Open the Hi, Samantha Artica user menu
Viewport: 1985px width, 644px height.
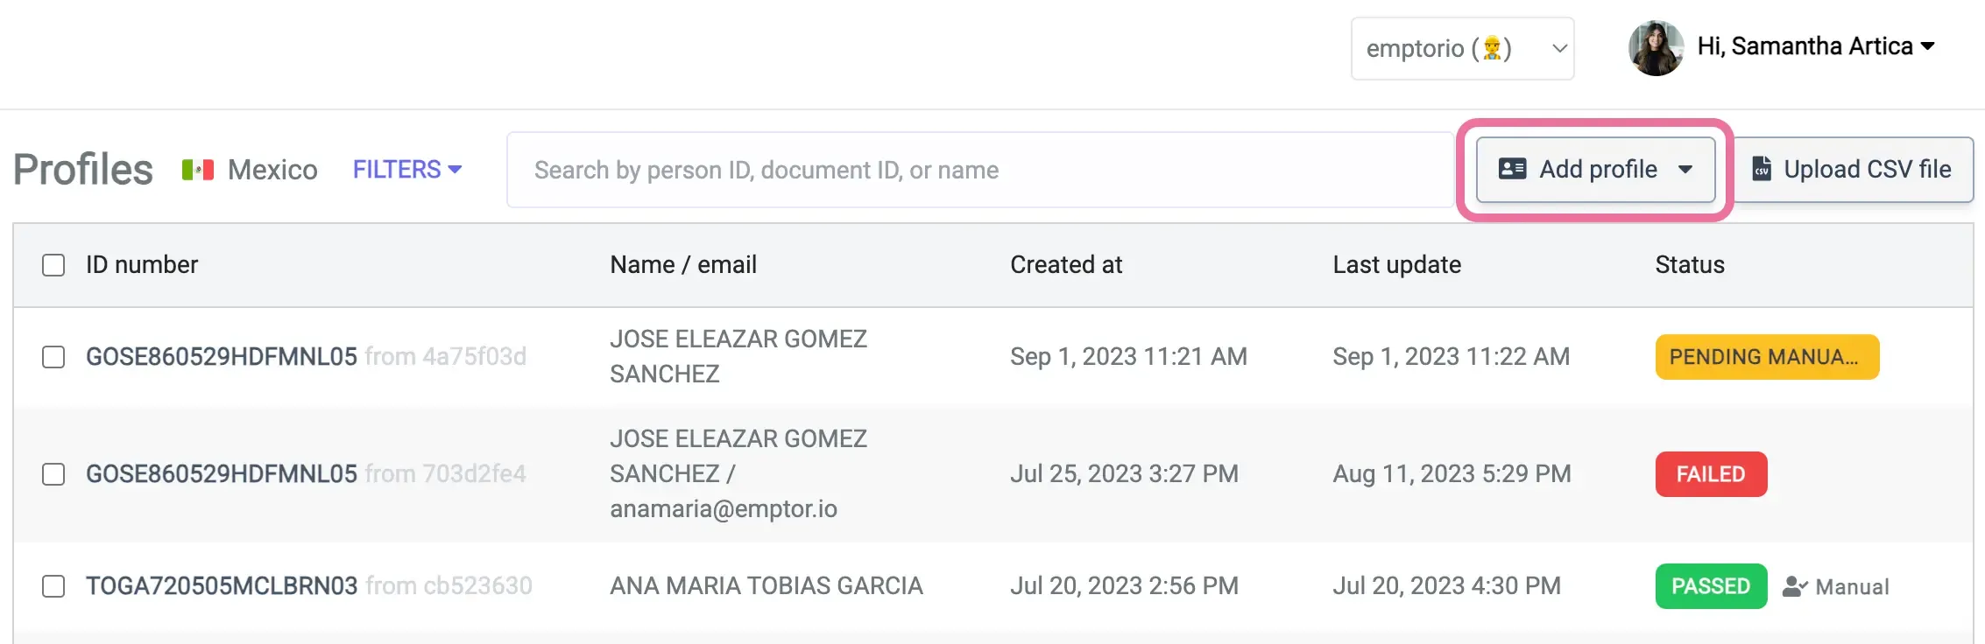(x=1815, y=46)
